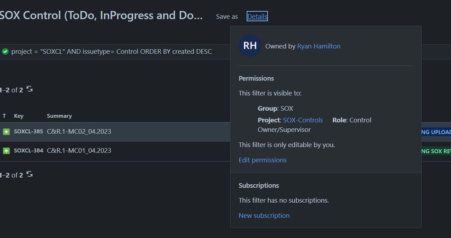The width and height of the screenshot is (451, 238).
Task: Open issue key SOXCL-384
Action: [x=28, y=150]
